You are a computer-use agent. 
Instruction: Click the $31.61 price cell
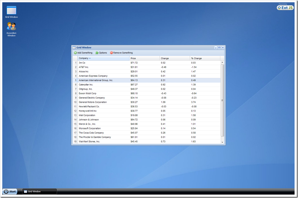144,67
